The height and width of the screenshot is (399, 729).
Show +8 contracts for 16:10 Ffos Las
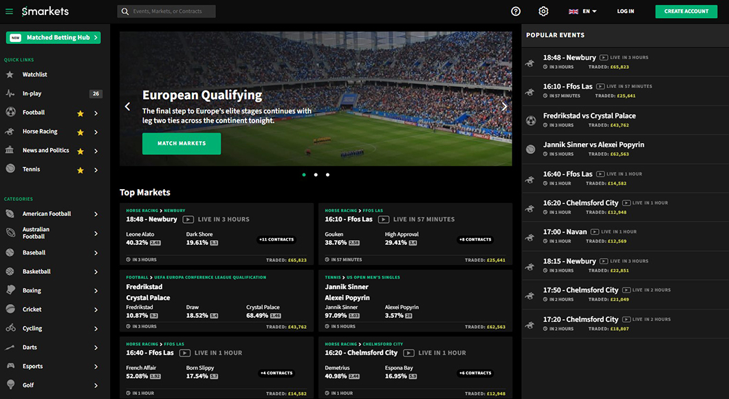click(475, 239)
